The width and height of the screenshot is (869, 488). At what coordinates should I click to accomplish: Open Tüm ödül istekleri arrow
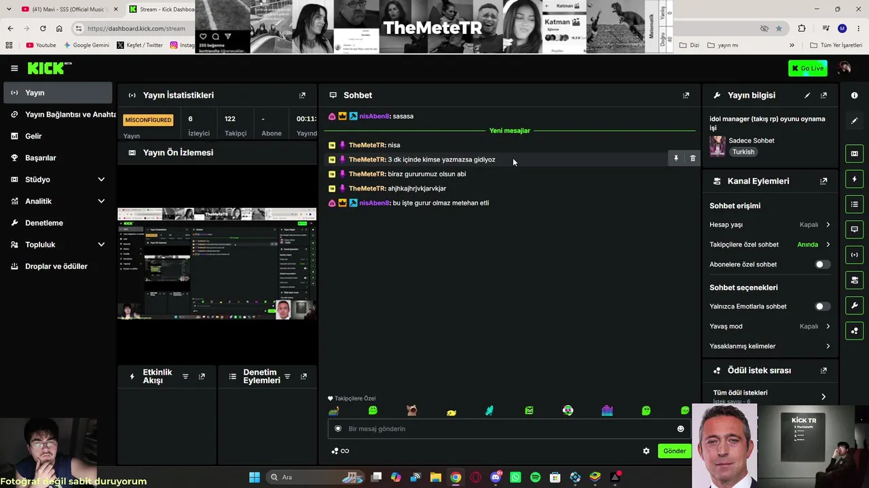[x=824, y=396]
